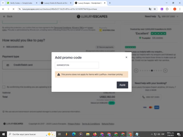This screenshot has width=183, height=137.
Task: Open the Chrome profile avatar
Action: pyautogui.click(x=175, y=9)
